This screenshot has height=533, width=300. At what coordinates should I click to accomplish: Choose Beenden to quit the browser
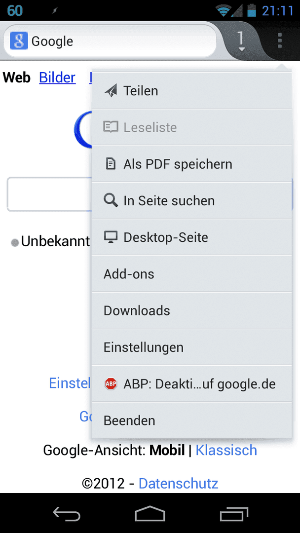tap(191, 420)
